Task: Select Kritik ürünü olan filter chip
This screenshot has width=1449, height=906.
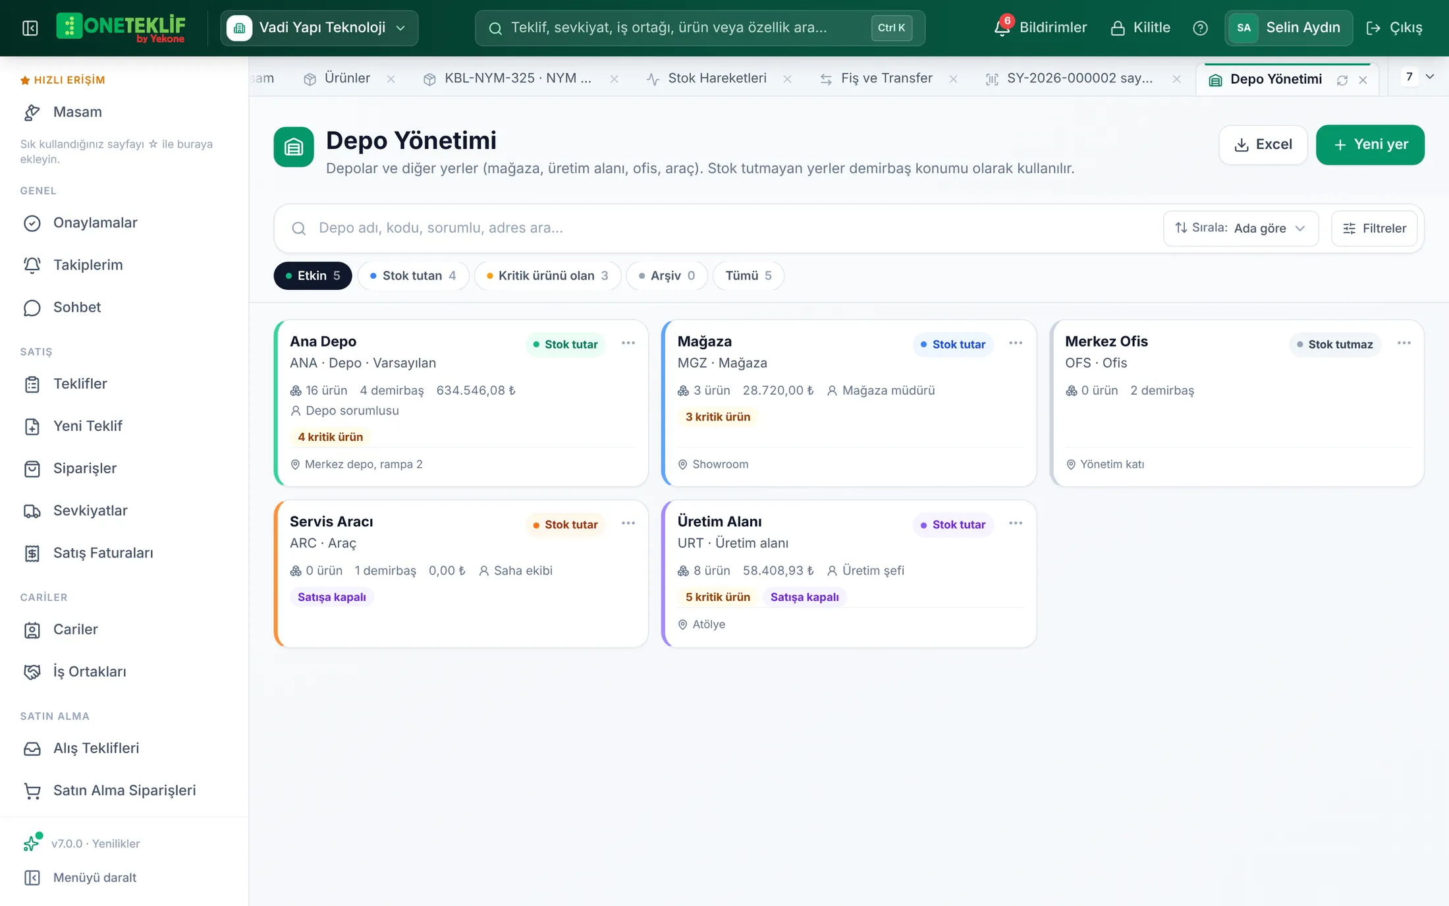Action: 547,275
